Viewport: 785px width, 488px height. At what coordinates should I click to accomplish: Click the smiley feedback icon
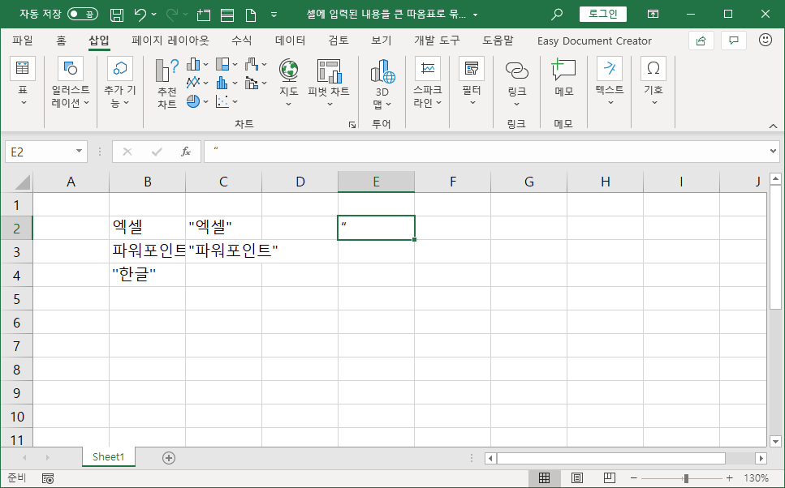[766, 40]
